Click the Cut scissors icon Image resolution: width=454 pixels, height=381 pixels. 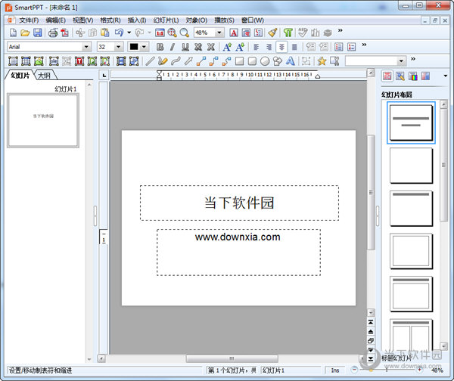point(80,33)
